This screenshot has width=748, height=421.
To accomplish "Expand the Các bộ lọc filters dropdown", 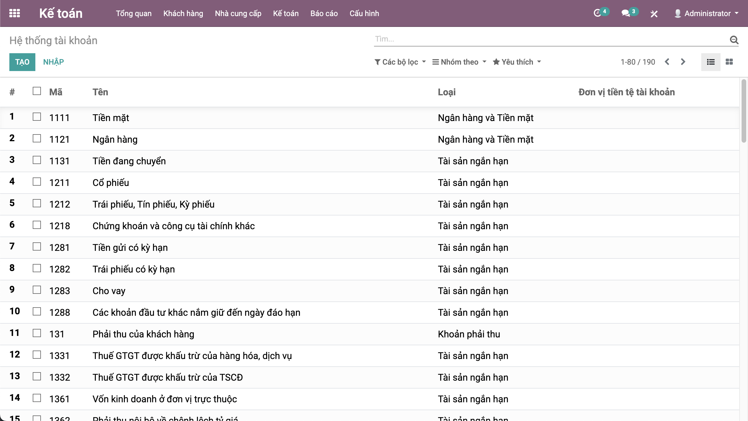I will (x=400, y=62).
